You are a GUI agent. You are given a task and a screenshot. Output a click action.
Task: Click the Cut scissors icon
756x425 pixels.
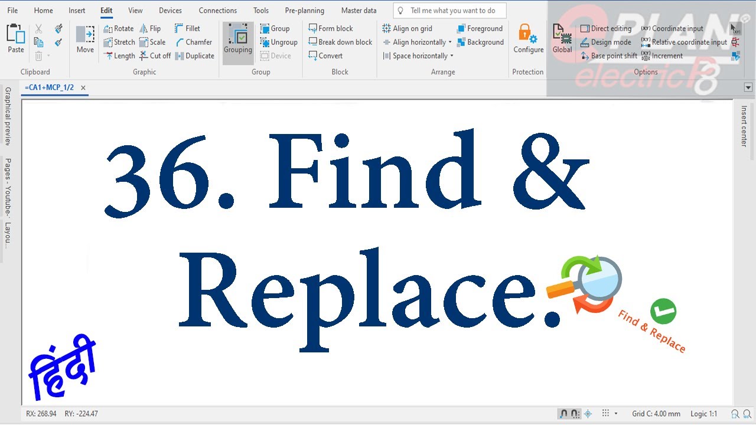[38, 28]
